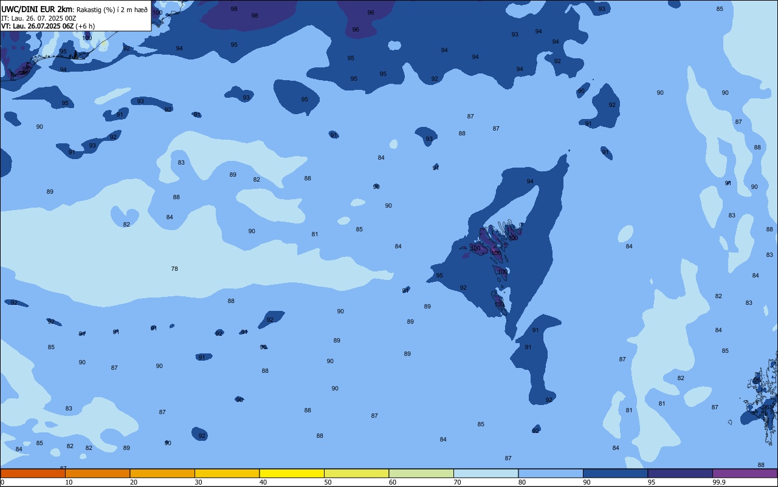Select the 30–40 golden legend swatch
The width and height of the screenshot is (778, 487).
227,473
